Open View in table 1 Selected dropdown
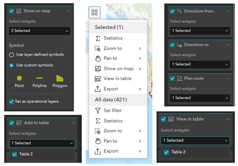Image resolution: width=238 pixels, height=166 pixels. [195, 141]
